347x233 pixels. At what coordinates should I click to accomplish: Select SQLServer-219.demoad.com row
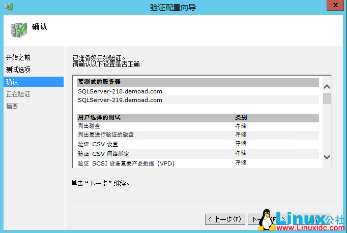point(198,100)
